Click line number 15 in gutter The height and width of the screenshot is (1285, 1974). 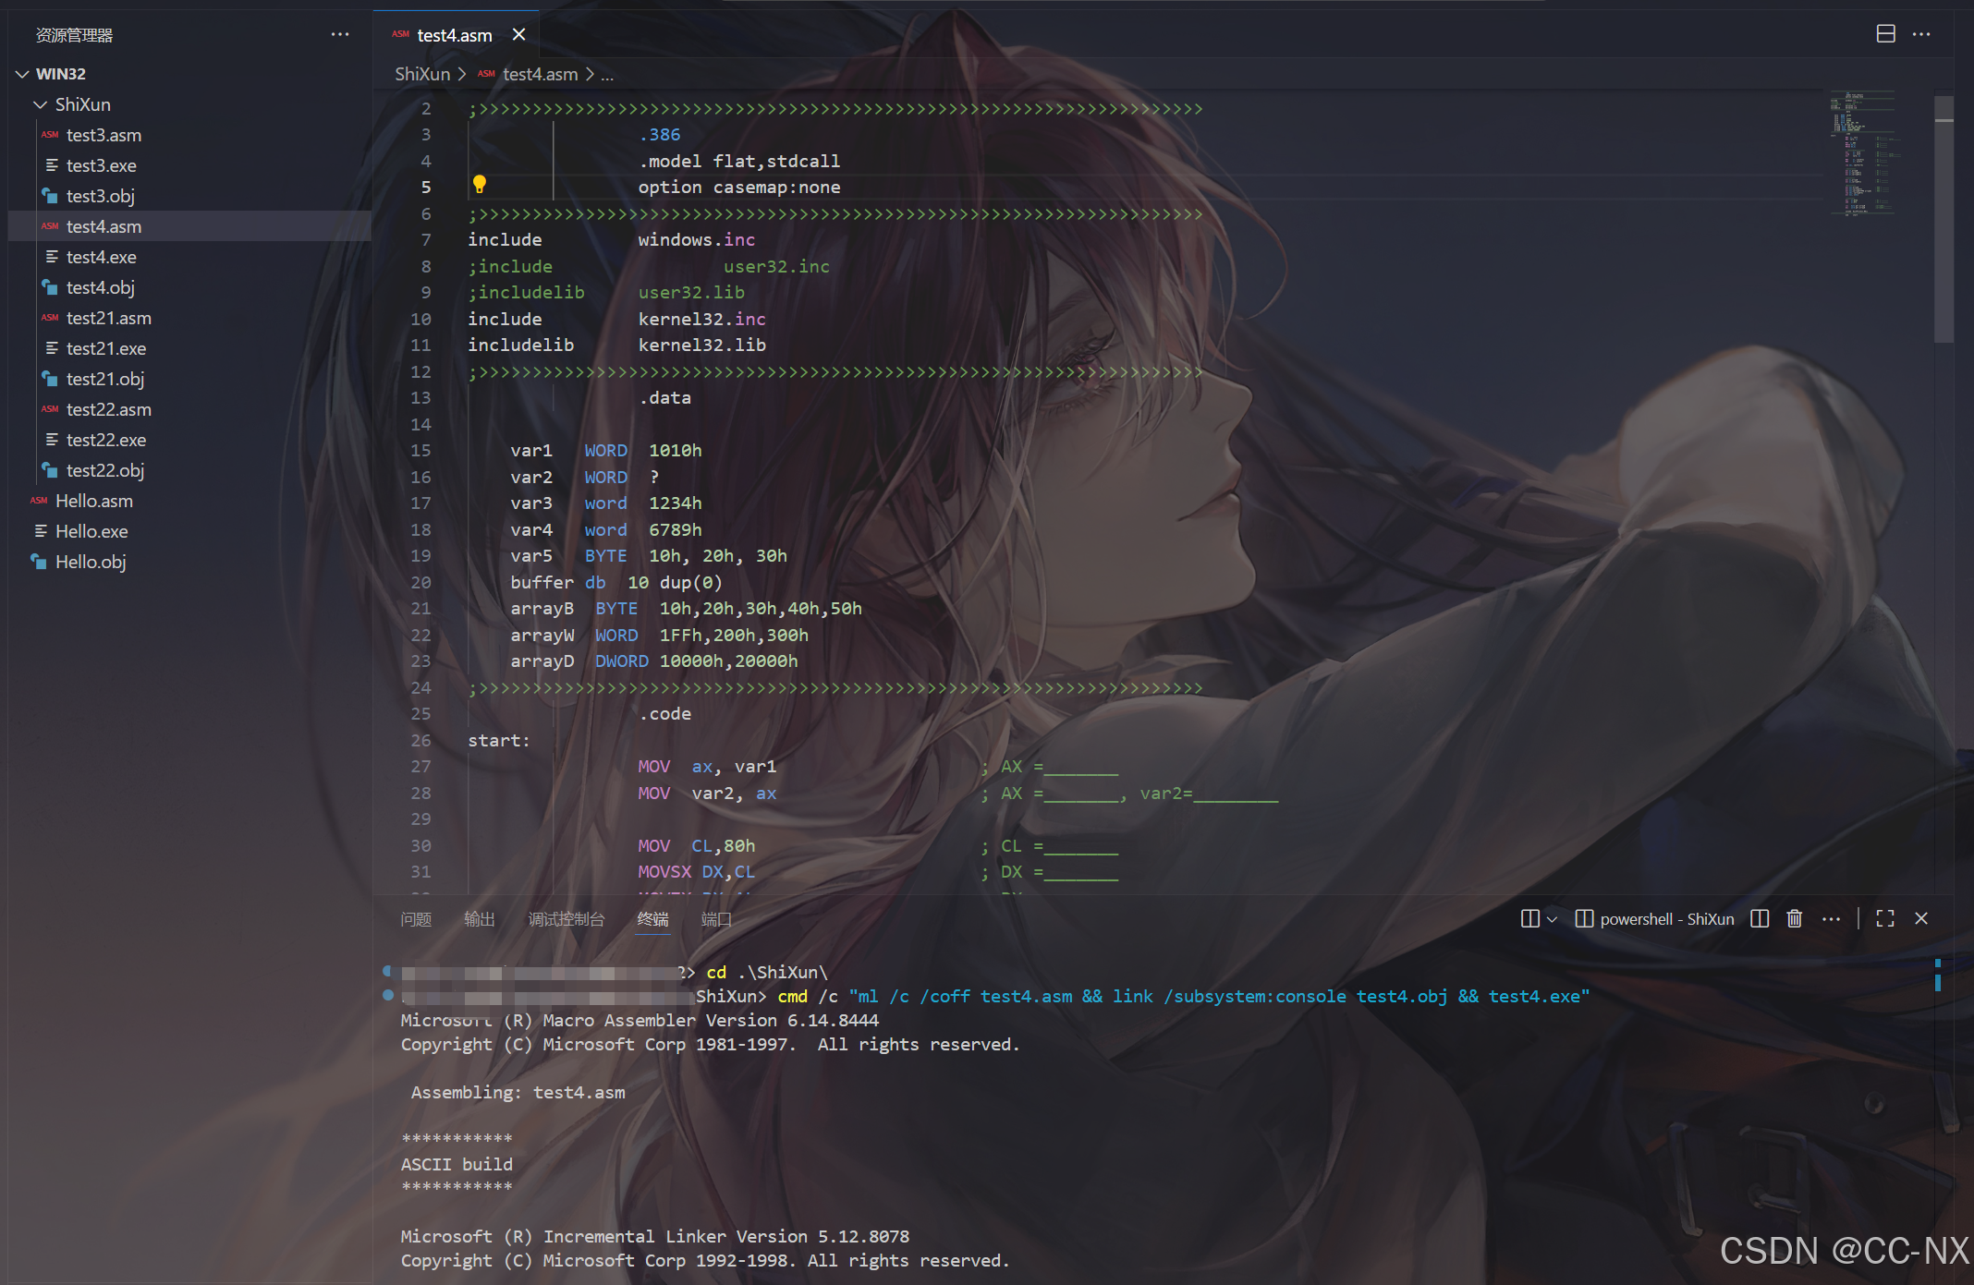420,451
